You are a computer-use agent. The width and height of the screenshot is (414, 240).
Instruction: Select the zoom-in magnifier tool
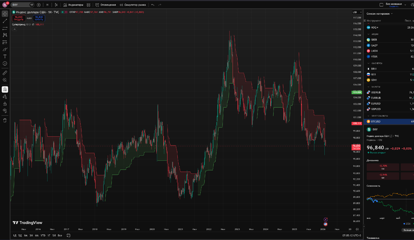(x=4, y=80)
